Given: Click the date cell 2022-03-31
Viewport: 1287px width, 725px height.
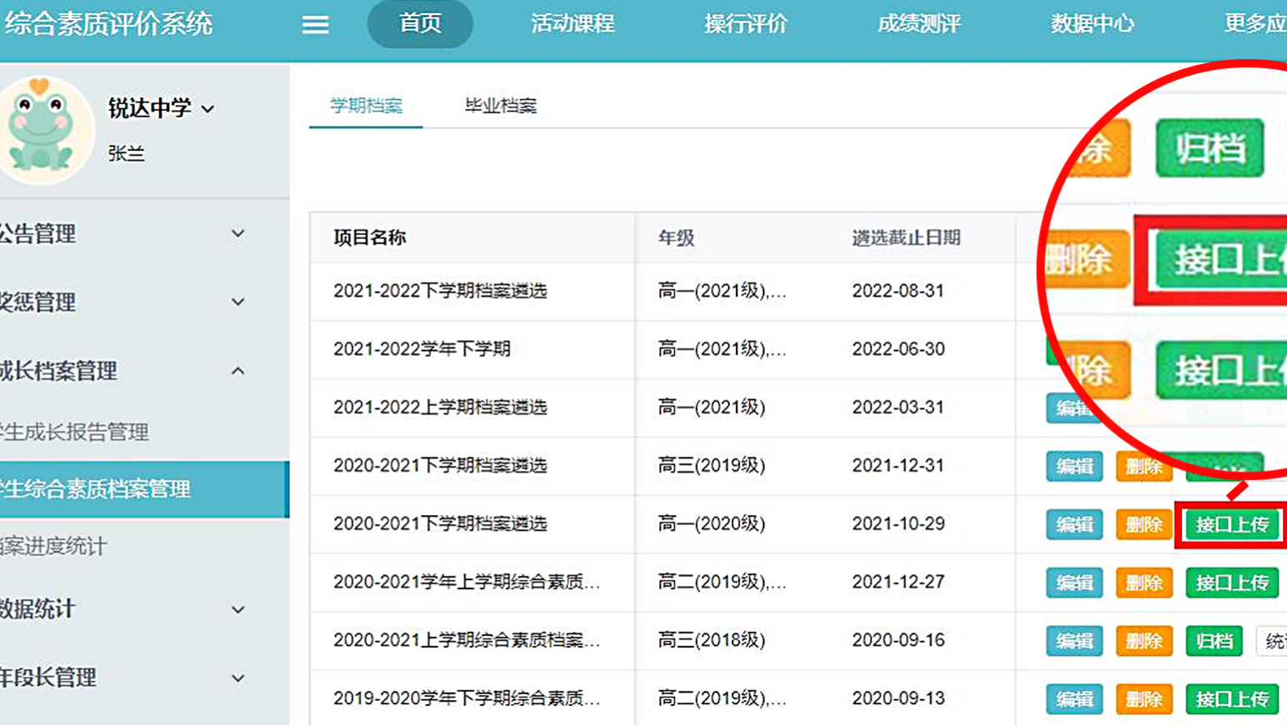Looking at the screenshot, I should [898, 407].
